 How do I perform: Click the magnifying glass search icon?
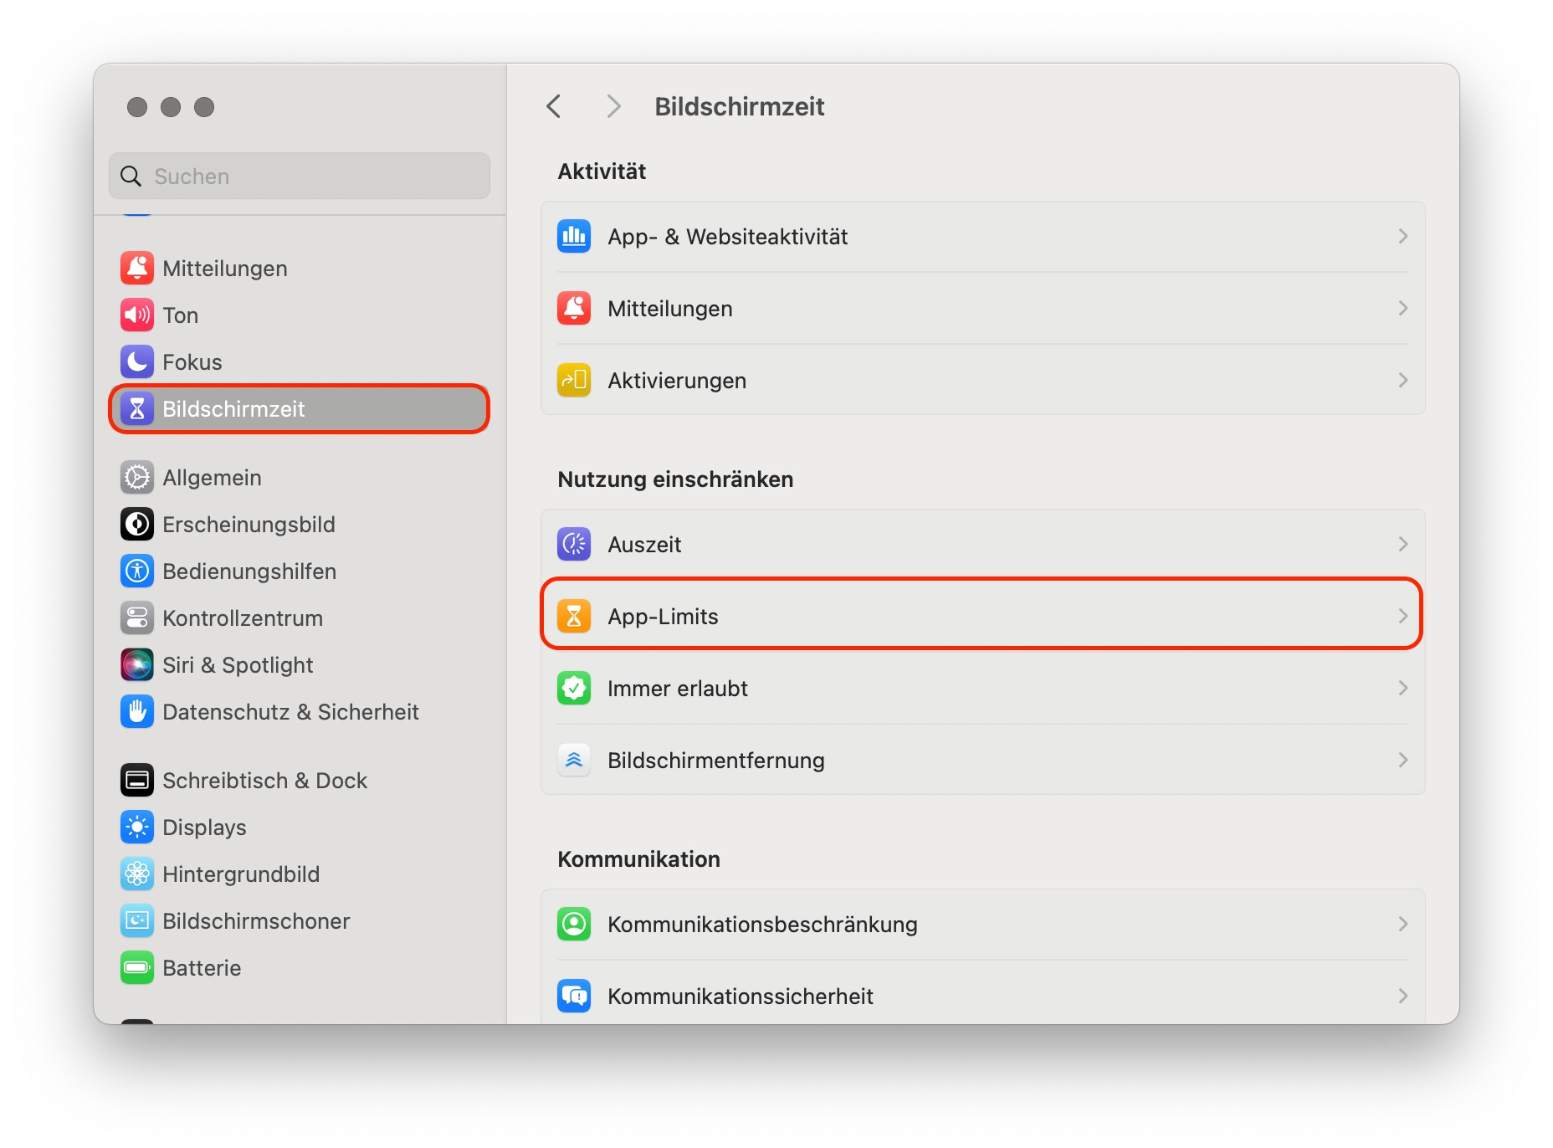coord(131,177)
